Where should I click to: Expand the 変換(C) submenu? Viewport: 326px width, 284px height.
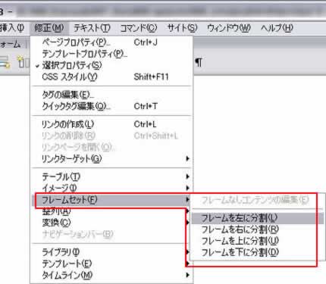pos(111,223)
